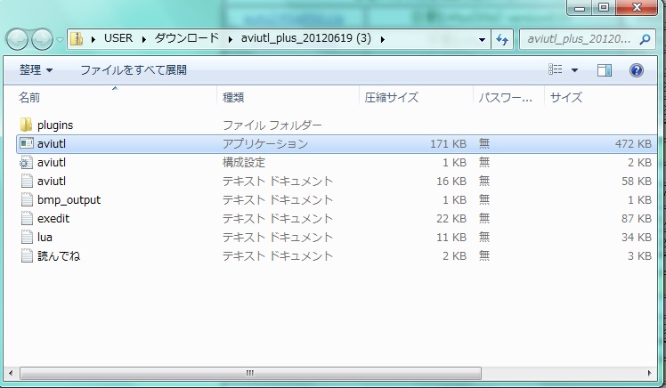Click the lua text document icon

click(x=27, y=237)
